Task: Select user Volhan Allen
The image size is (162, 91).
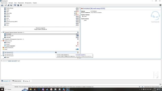Action: point(9,13)
